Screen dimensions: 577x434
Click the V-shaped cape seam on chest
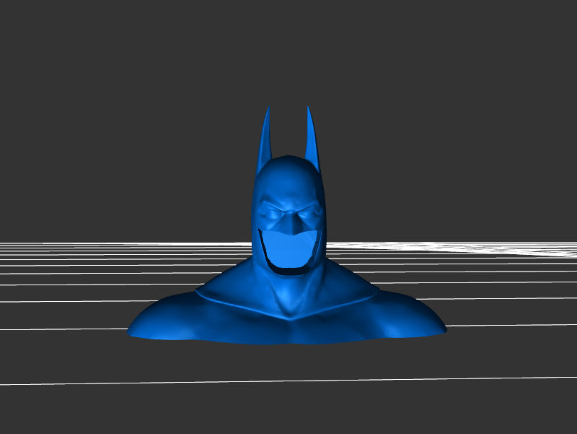tap(288, 318)
